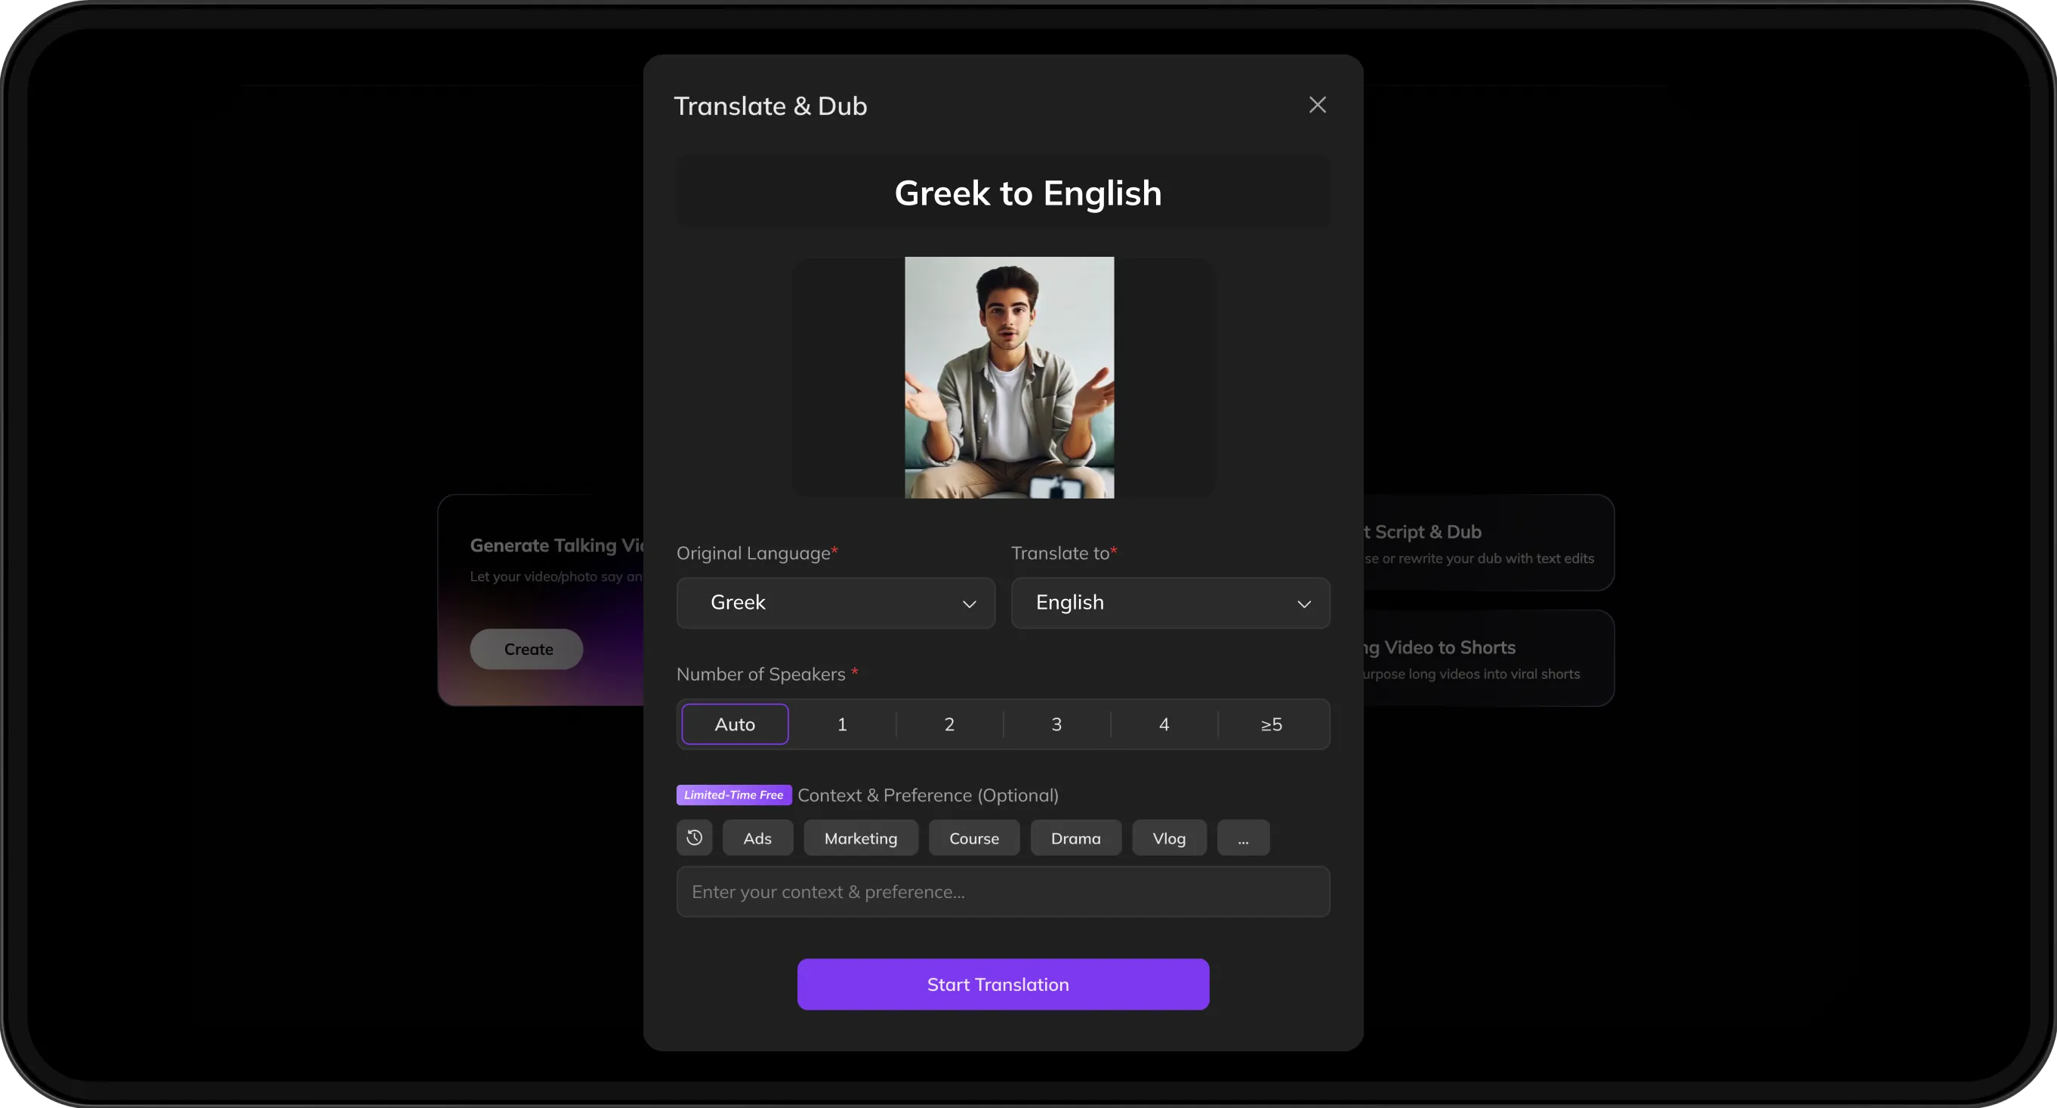The height and width of the screenshot is (1108, 2057).
Task: Set number of speakers to 4
Action: tap(1164, 724)
